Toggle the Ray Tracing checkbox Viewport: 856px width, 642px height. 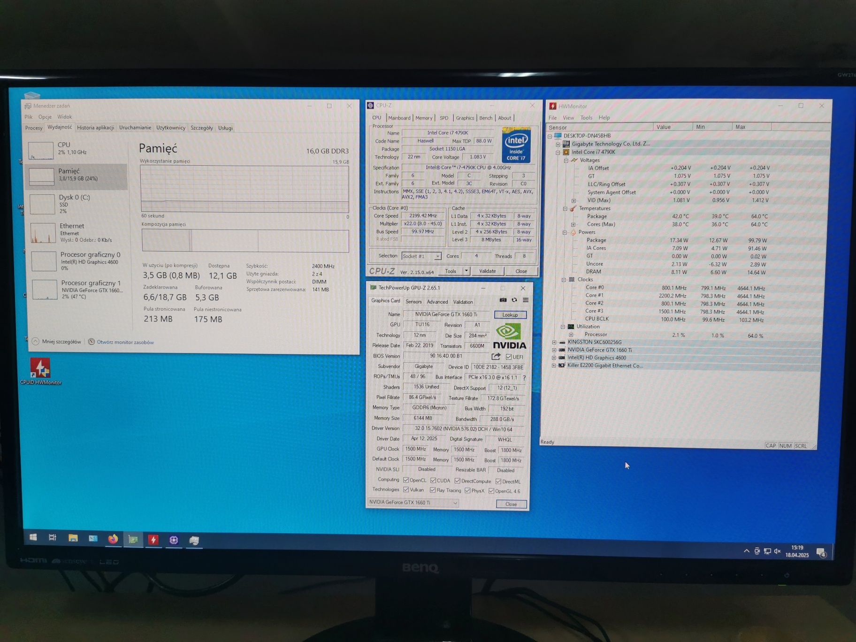pyautogui.click(x=433, y=490)
